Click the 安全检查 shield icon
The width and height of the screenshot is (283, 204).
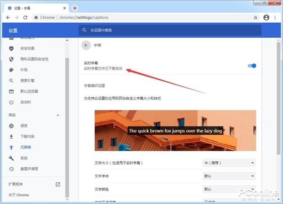pos(11,48)
